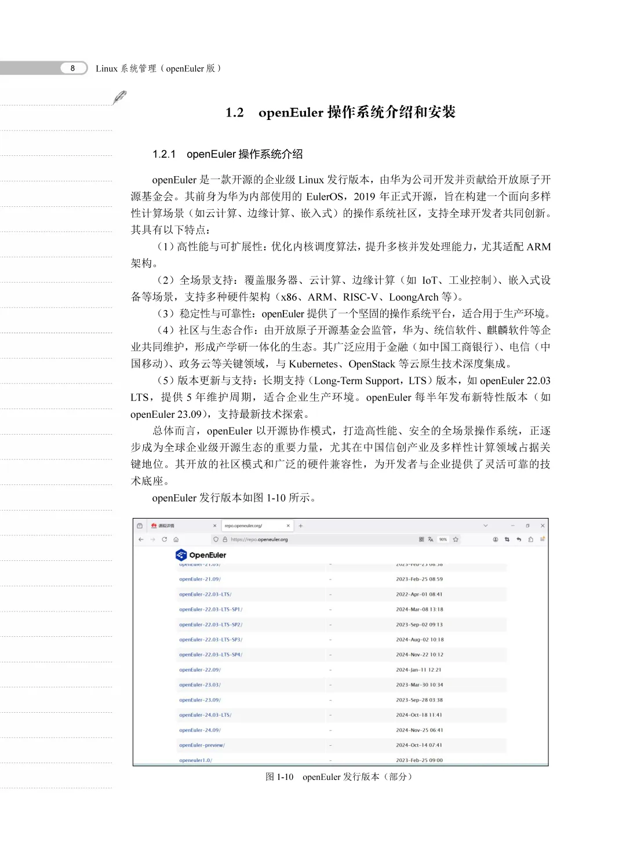Viewport: 626px width, 864px height.
Task: Open the openEuler-22.03-LTS-SP4/ link
Action: click(211, 654)
